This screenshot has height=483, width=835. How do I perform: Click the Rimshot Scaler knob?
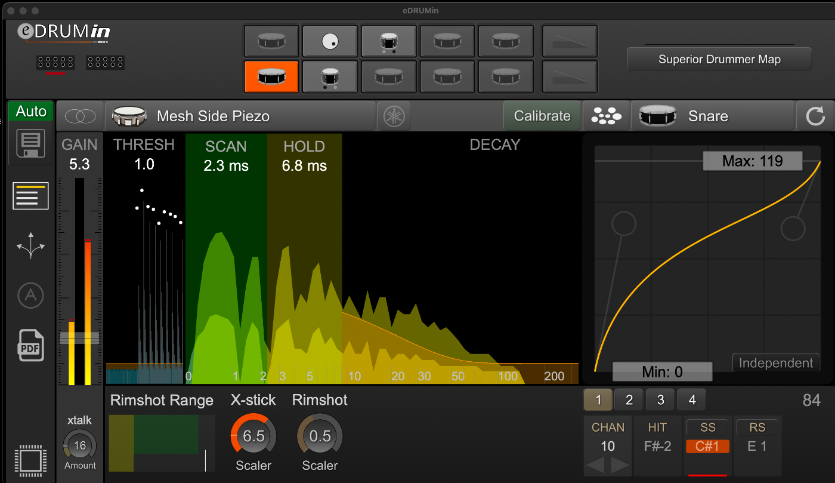[x=320, y=436]
